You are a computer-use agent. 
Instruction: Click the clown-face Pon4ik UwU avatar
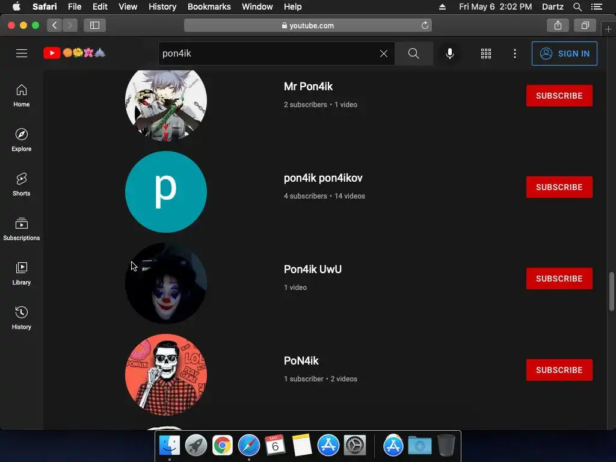(166, 283)
